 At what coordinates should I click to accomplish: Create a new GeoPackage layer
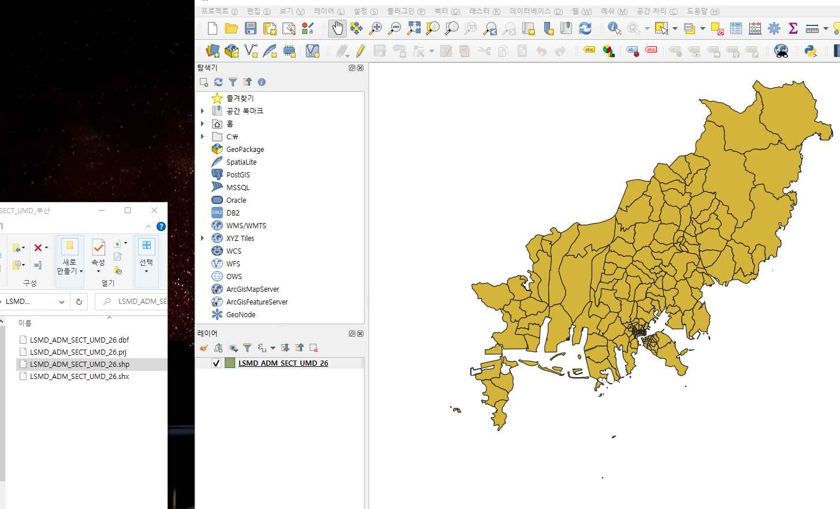point(232,51)
